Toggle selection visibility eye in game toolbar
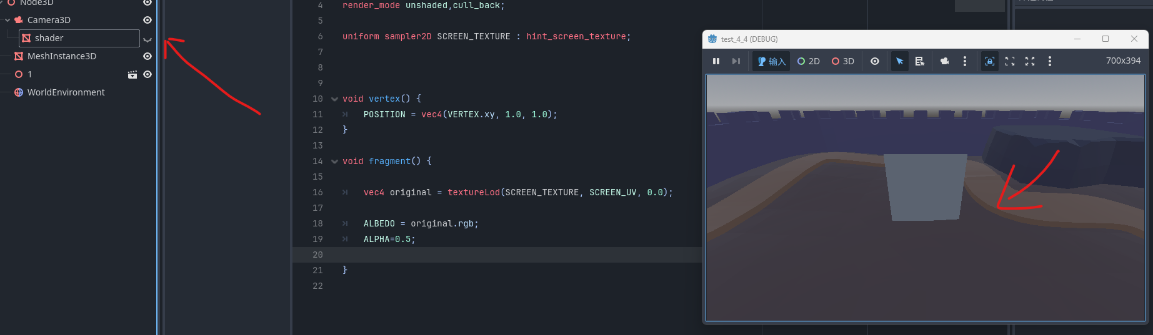 875,61
